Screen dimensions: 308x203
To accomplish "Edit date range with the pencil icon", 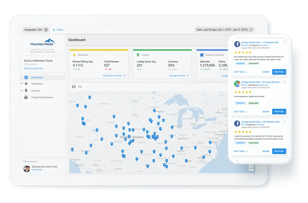I will pyautogui.click(x=251, y=30).
